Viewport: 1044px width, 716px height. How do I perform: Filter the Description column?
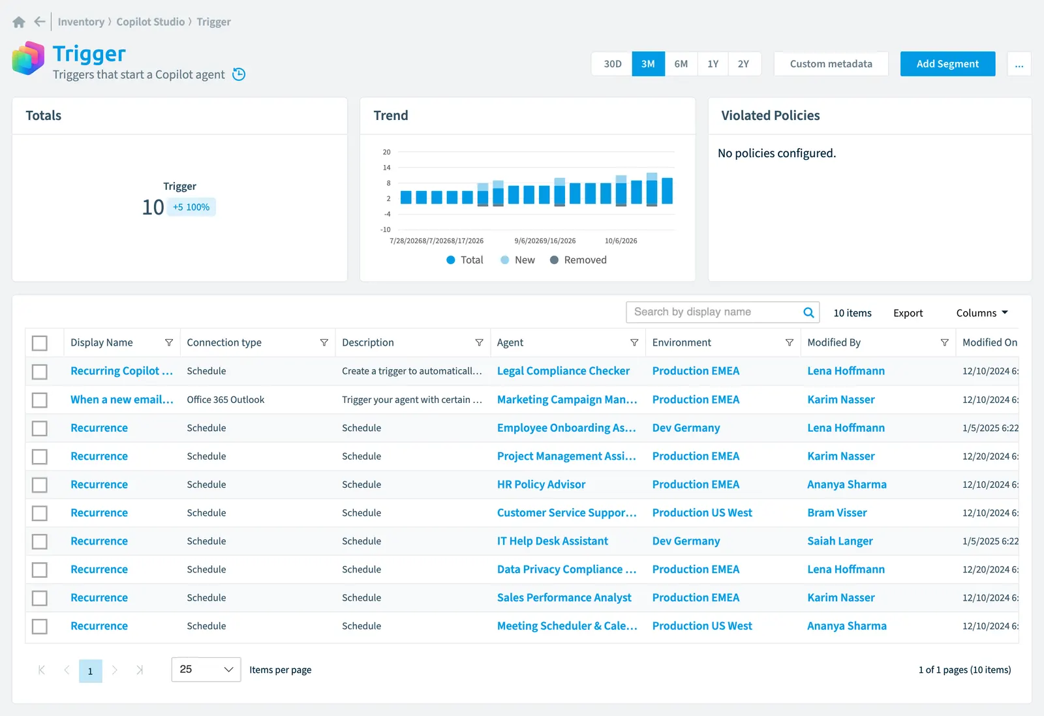tap(480, 342)
